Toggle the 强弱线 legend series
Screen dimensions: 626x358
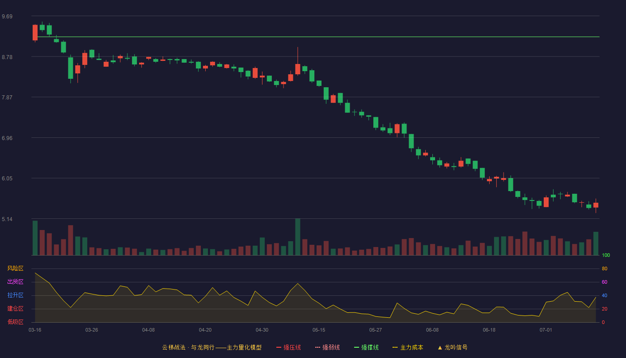coord(327,347)
